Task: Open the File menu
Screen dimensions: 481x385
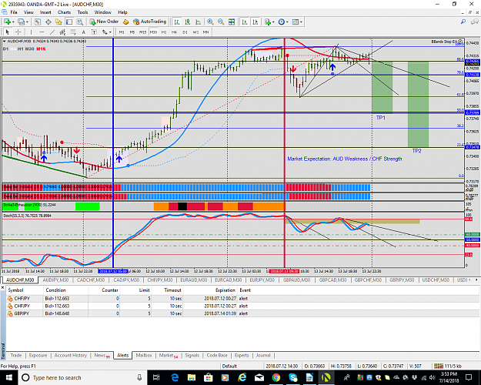Action: (x=14, y=12)
